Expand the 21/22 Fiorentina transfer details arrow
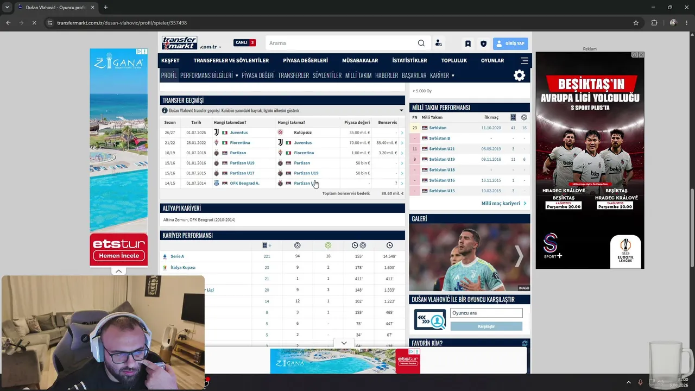 [x=402, y=143]
